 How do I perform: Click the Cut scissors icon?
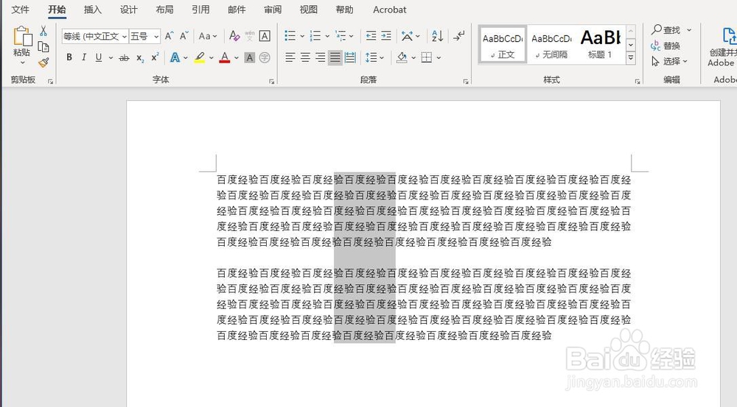(x=43, y=32)
